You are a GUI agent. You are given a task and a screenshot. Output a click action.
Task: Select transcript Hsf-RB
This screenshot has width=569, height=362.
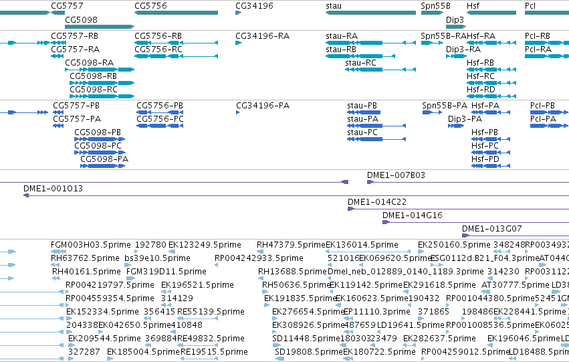[x=480, y=63]
